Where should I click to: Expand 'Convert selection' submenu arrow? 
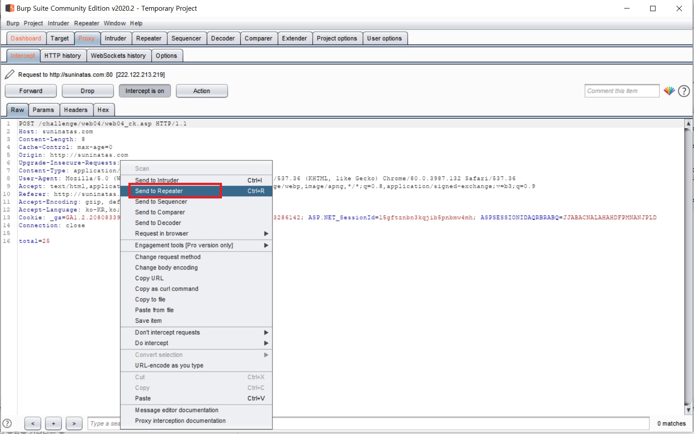coord(266,354)
